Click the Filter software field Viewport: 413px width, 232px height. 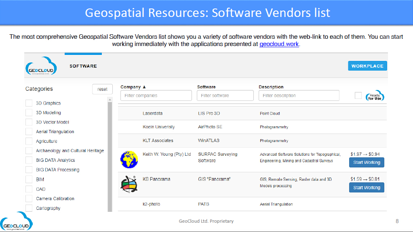coord(225,96)
